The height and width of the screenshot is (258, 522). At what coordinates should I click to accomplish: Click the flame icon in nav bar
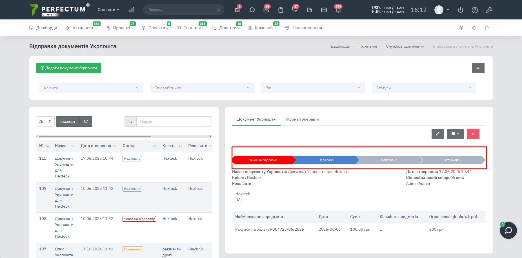tap(474, 28)
